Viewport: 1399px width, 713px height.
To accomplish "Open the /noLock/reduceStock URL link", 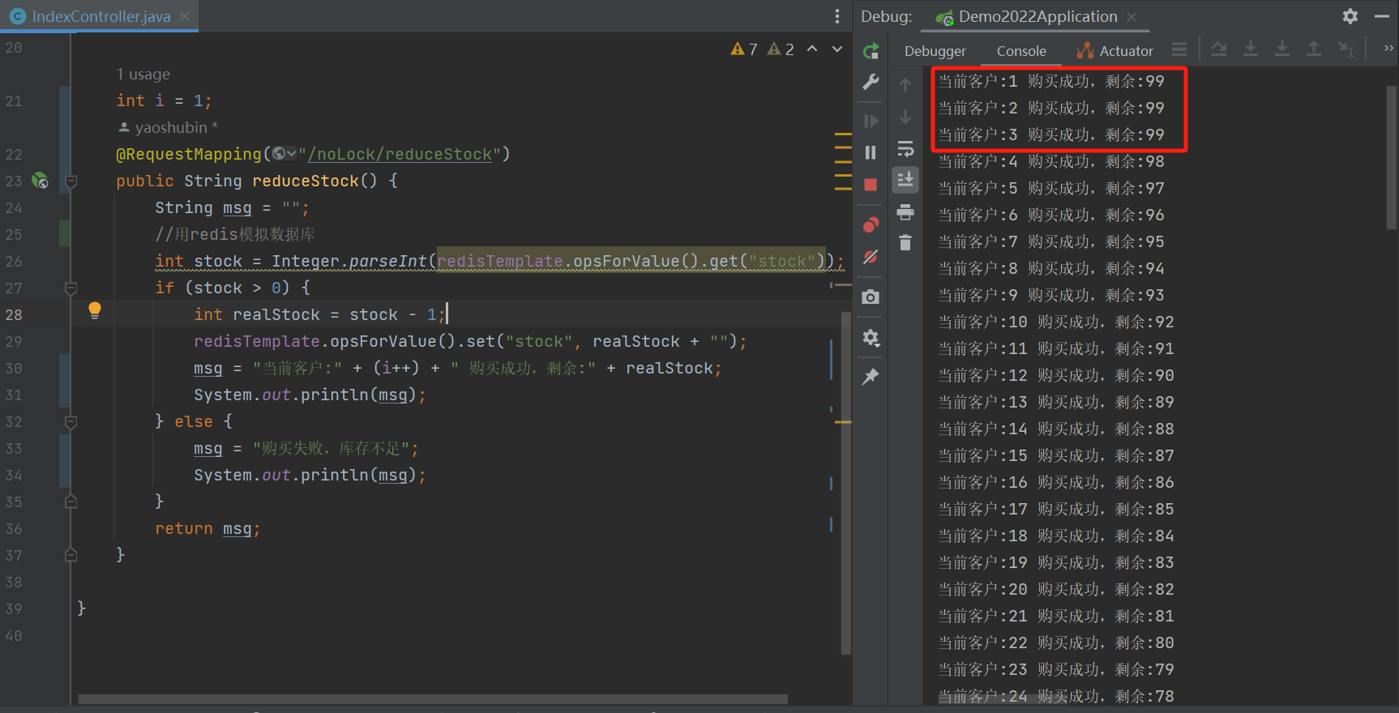I will [x=400, y=154].
